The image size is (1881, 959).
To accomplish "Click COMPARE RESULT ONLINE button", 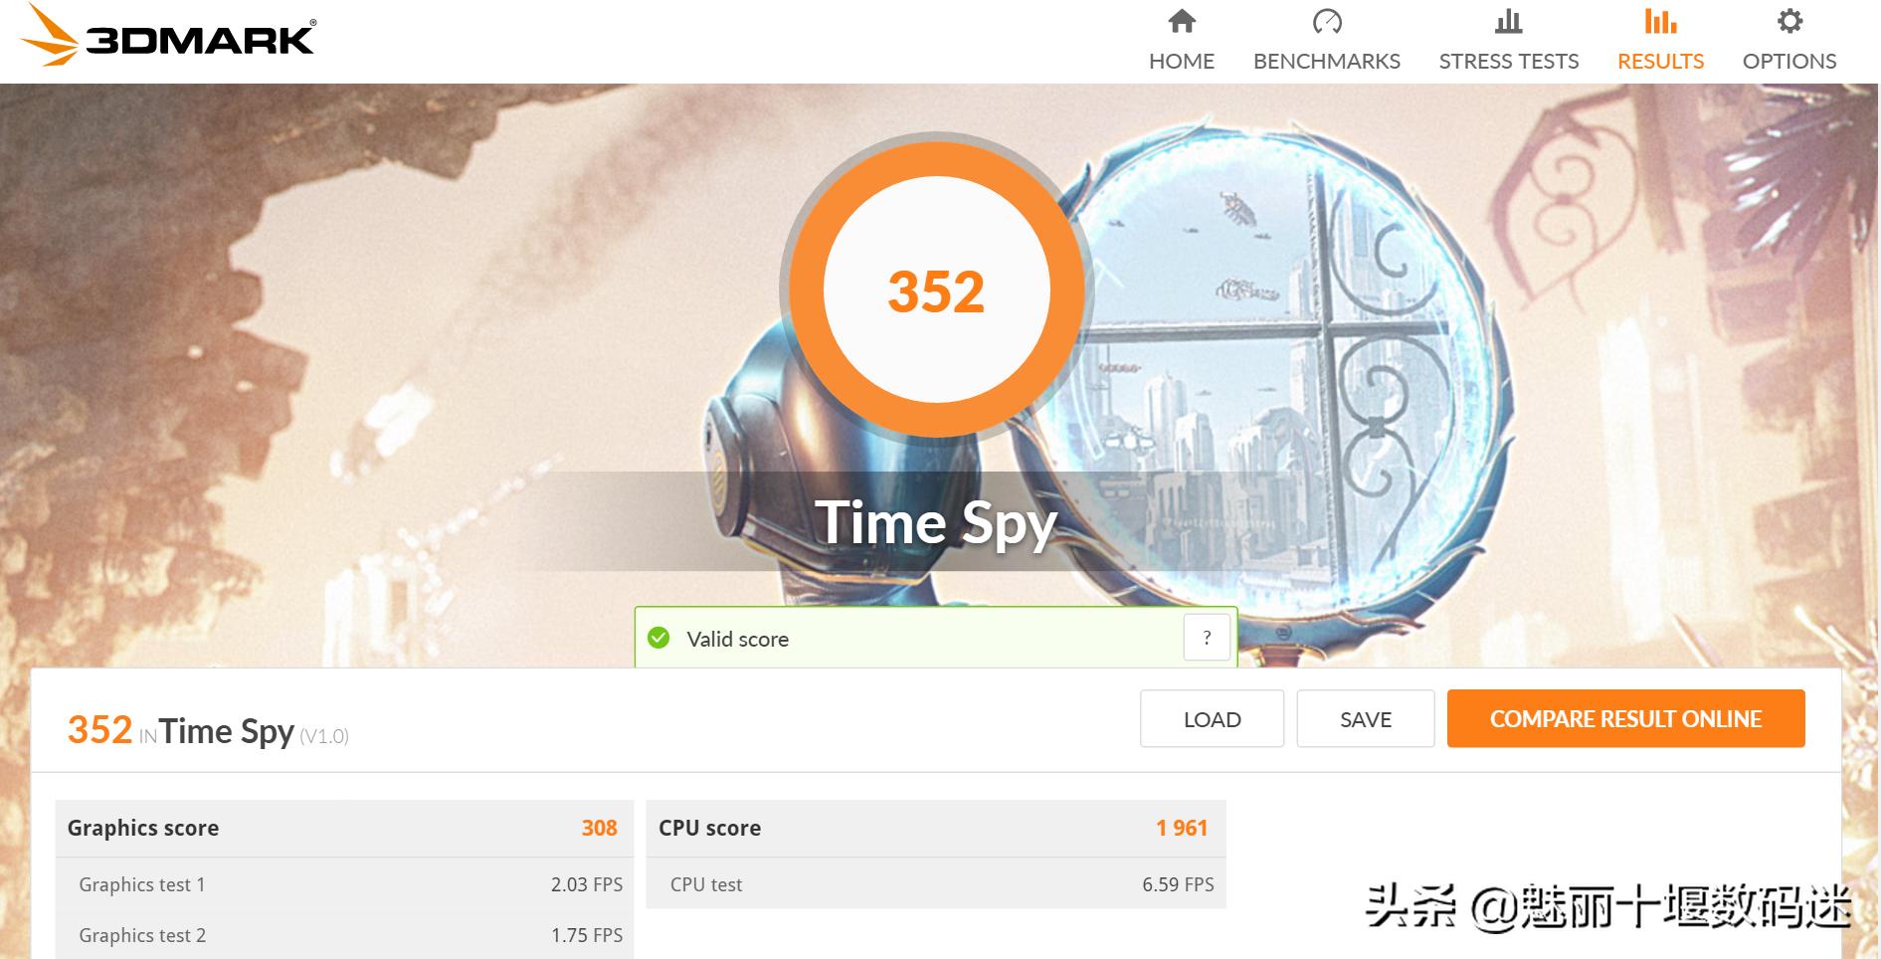I will (x=1625, y=718).
